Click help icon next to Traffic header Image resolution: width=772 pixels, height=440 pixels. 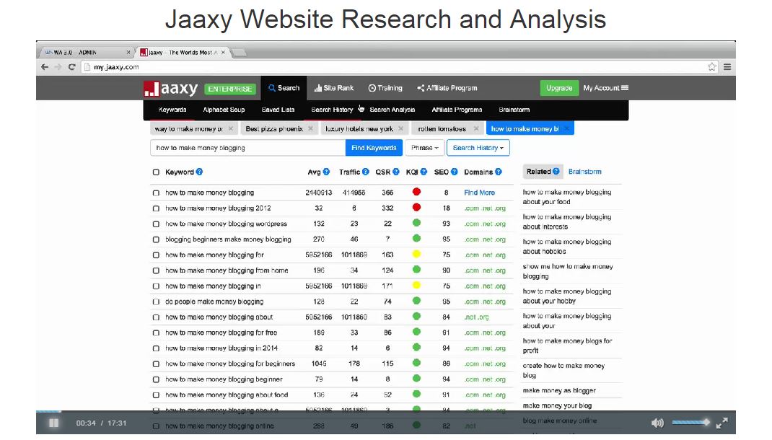pyautogui.click(x=366, y=172)
